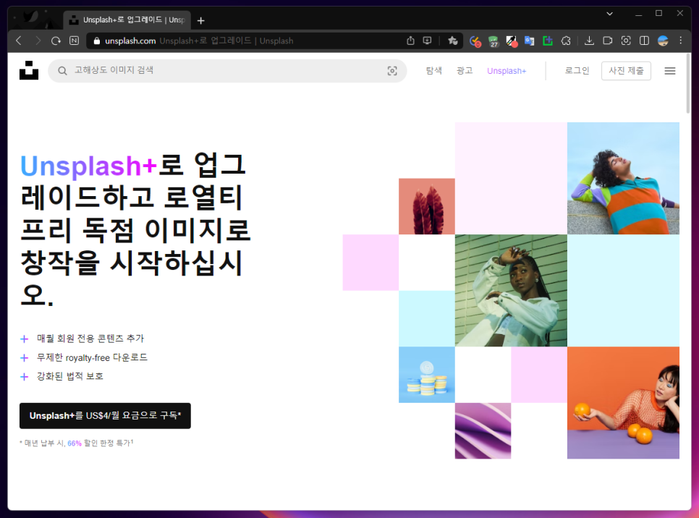Screen dimensions: 699x518
Task: Click the page vertical scrollbar thumb
Action: pyautogui.click(x=688, y=84)
